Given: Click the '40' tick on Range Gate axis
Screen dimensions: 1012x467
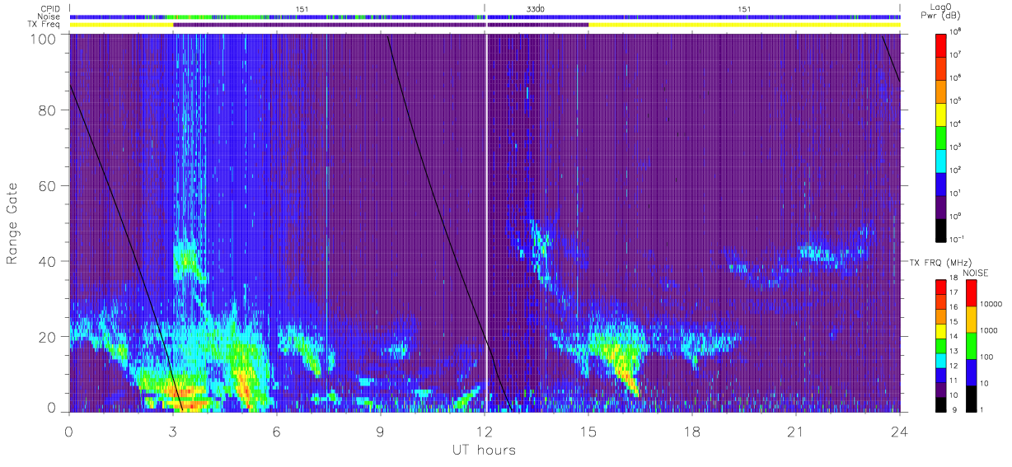Looking at the screenshot, I should click(48, 261).
